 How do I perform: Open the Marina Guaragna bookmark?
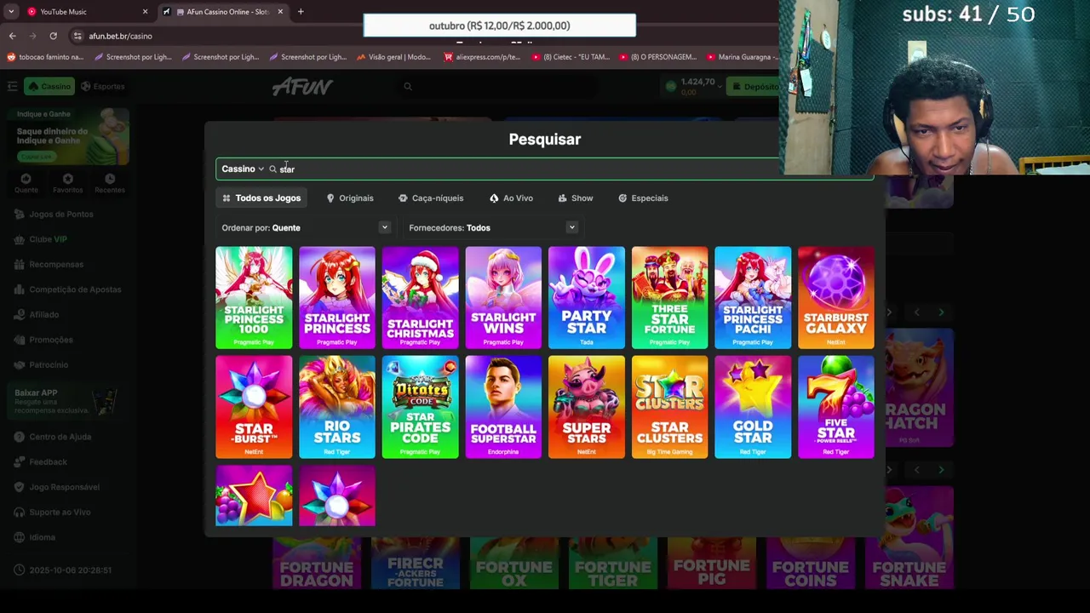click(x=742, y=57)
